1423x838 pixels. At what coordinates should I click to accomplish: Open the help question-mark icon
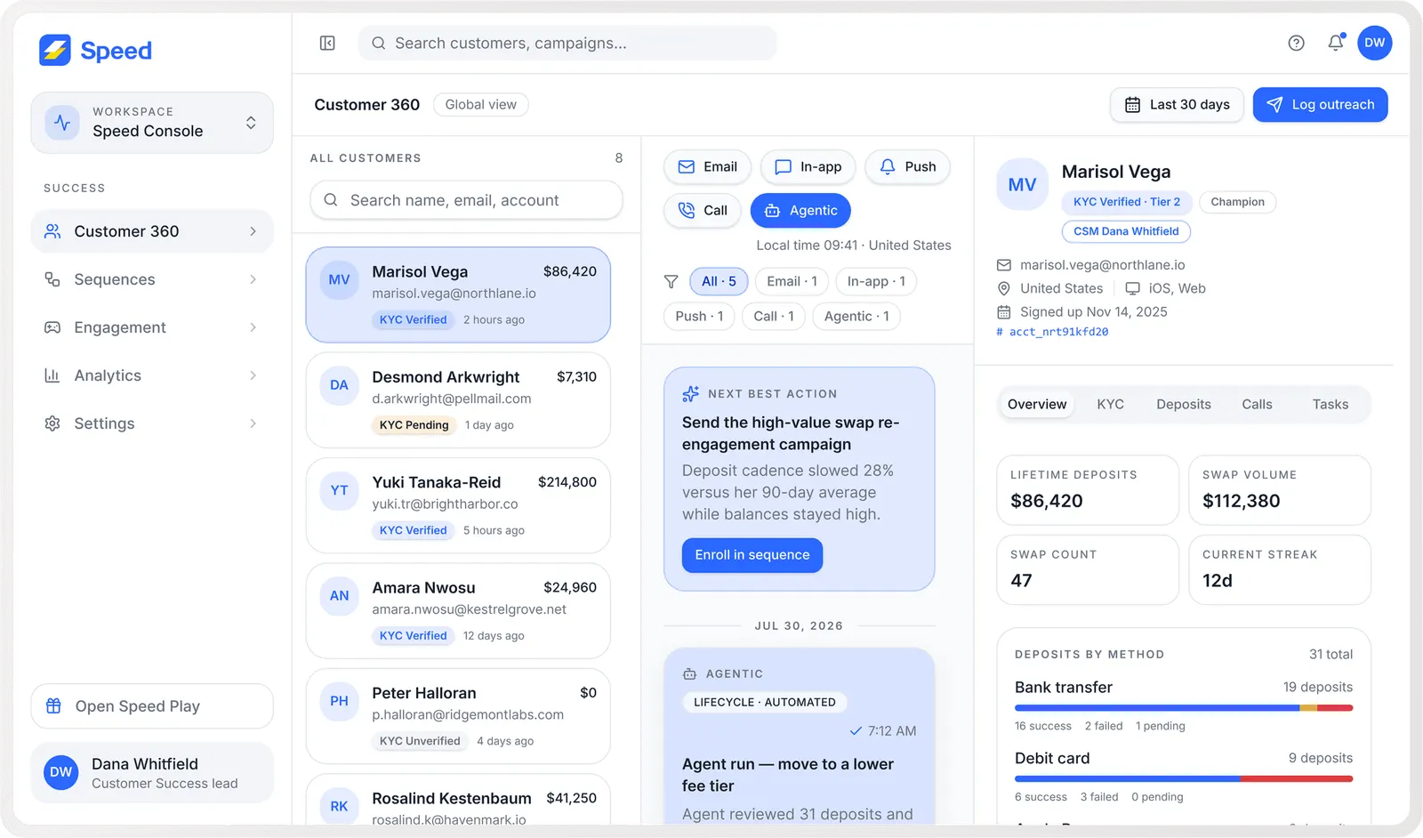(1296, 43)
